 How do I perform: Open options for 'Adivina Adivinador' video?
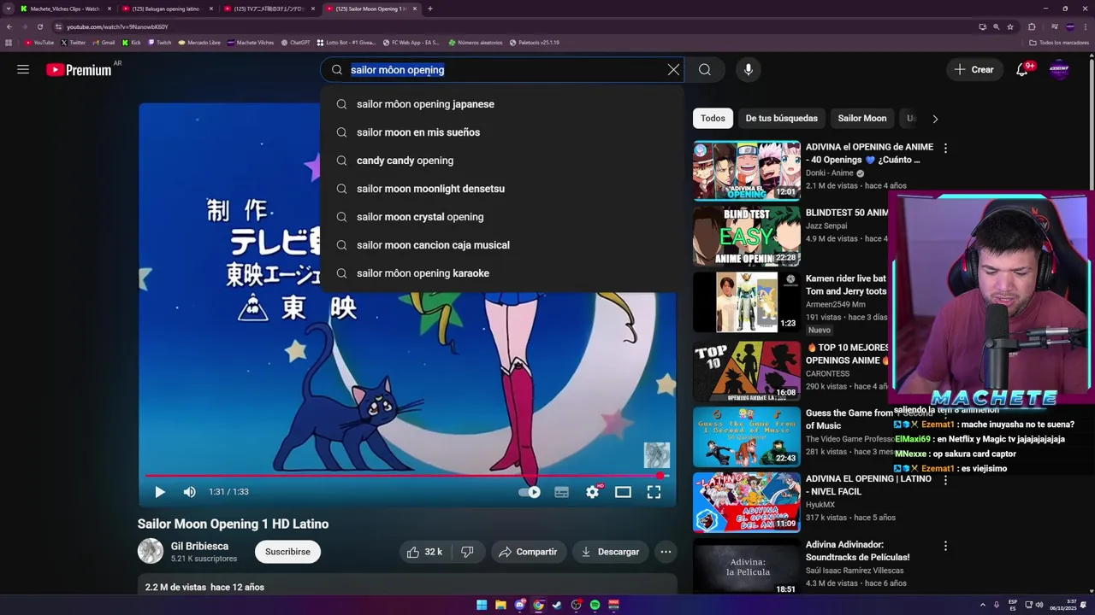tap(945, 546)
